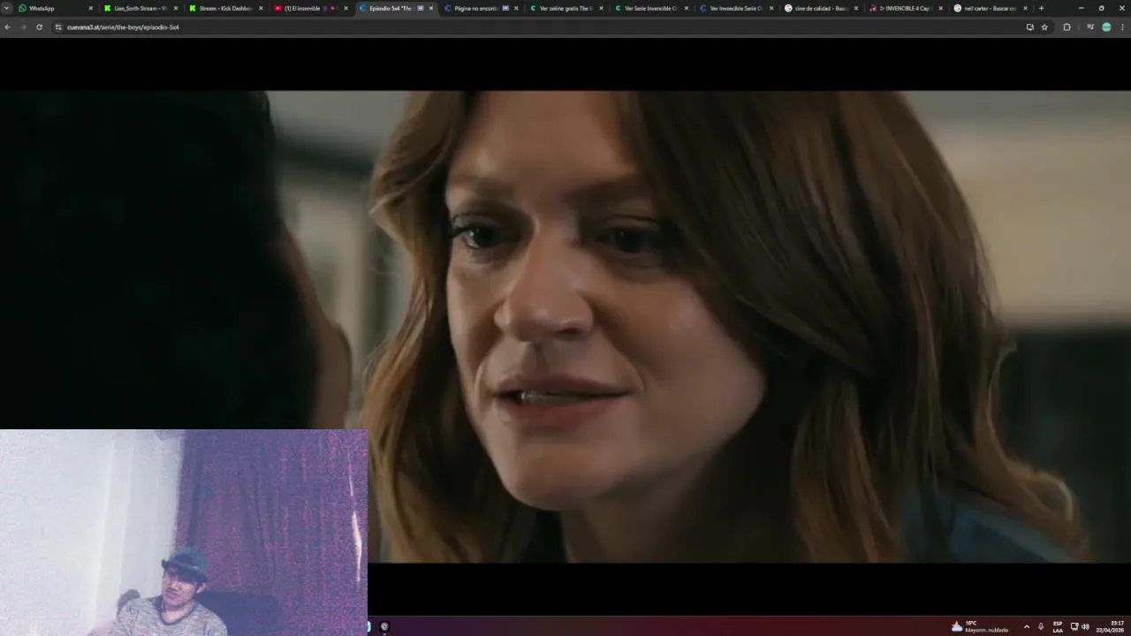Open the browser extensions menu
This screenshot has height=636, width=1131.
click(1066, 27)
